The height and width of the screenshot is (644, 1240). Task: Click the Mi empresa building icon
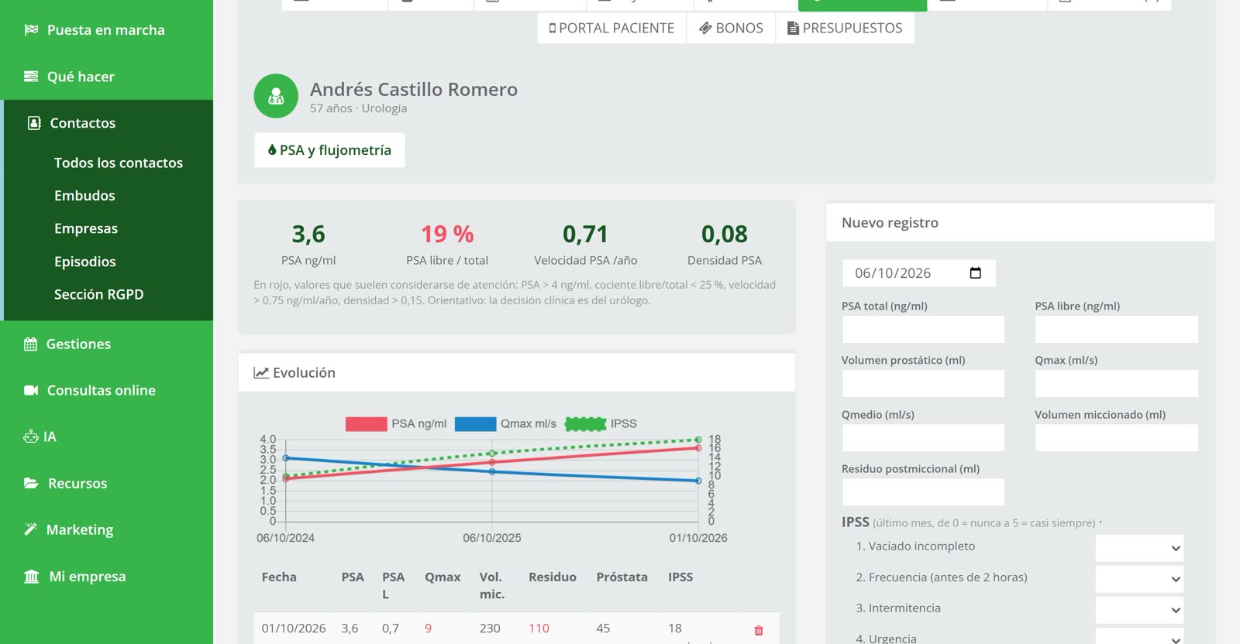[x=32, y=577]
